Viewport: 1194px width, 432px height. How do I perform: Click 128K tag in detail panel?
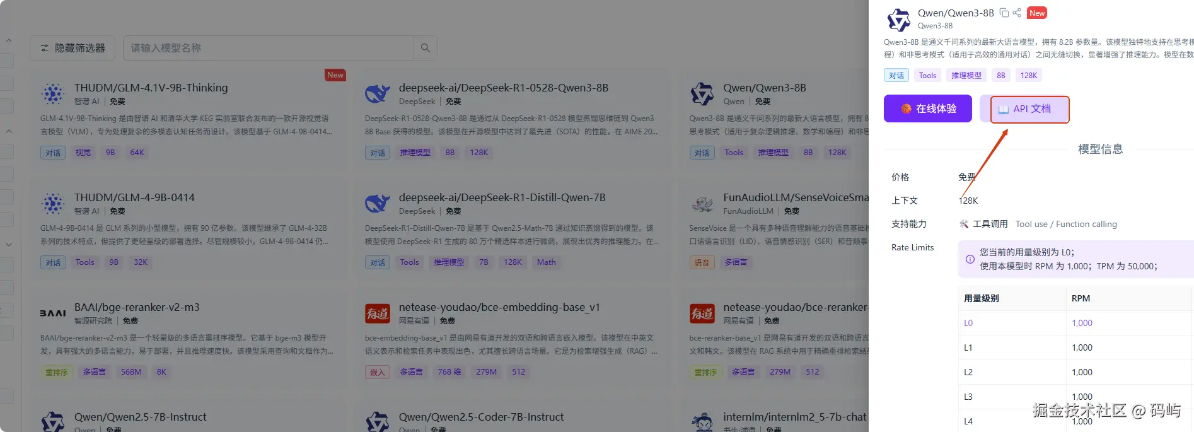tap(1029, 76)
